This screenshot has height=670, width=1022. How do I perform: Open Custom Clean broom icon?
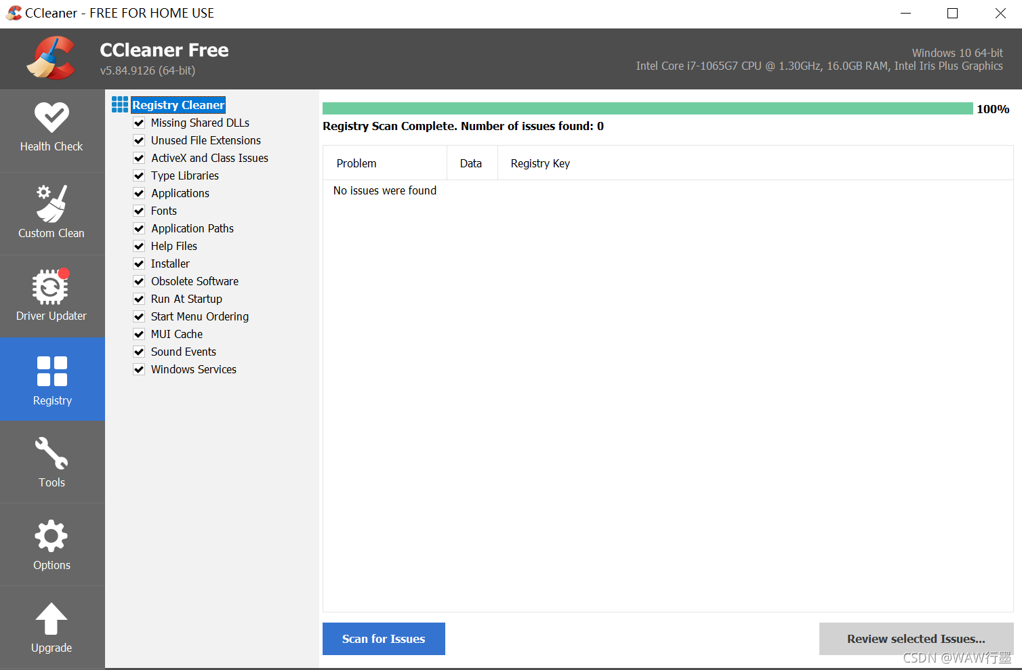click(x=52, y=203)
